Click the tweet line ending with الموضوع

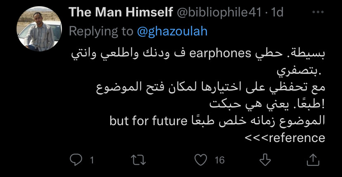[211, 87]
